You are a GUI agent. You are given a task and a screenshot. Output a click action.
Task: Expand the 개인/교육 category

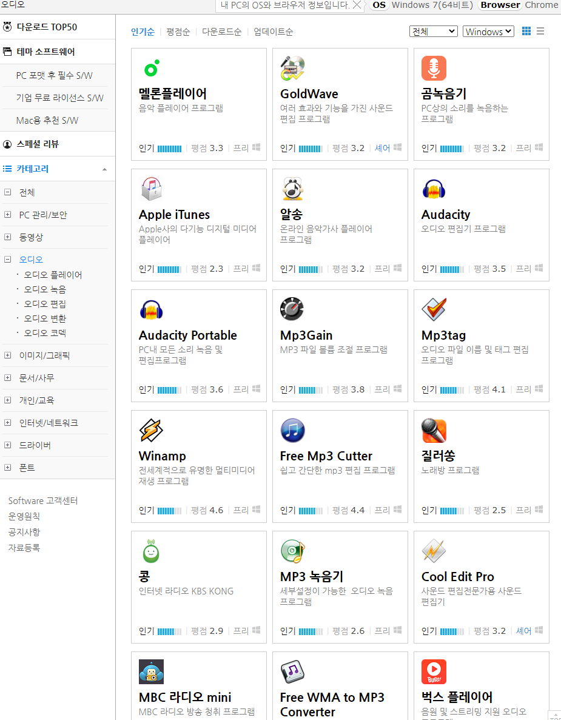tap(7, 400)
